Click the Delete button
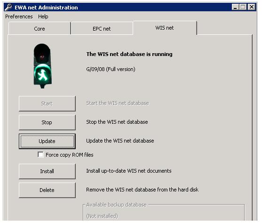 tap(47, 190)
